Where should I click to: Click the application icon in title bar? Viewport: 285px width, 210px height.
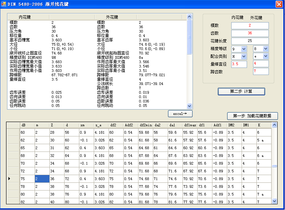click(3, 4)
